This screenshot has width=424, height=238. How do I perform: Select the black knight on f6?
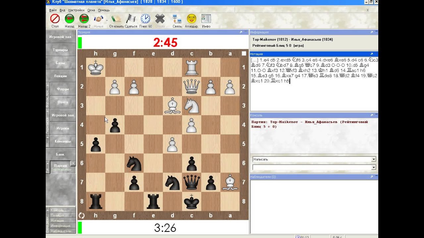[x=134, y=163]
